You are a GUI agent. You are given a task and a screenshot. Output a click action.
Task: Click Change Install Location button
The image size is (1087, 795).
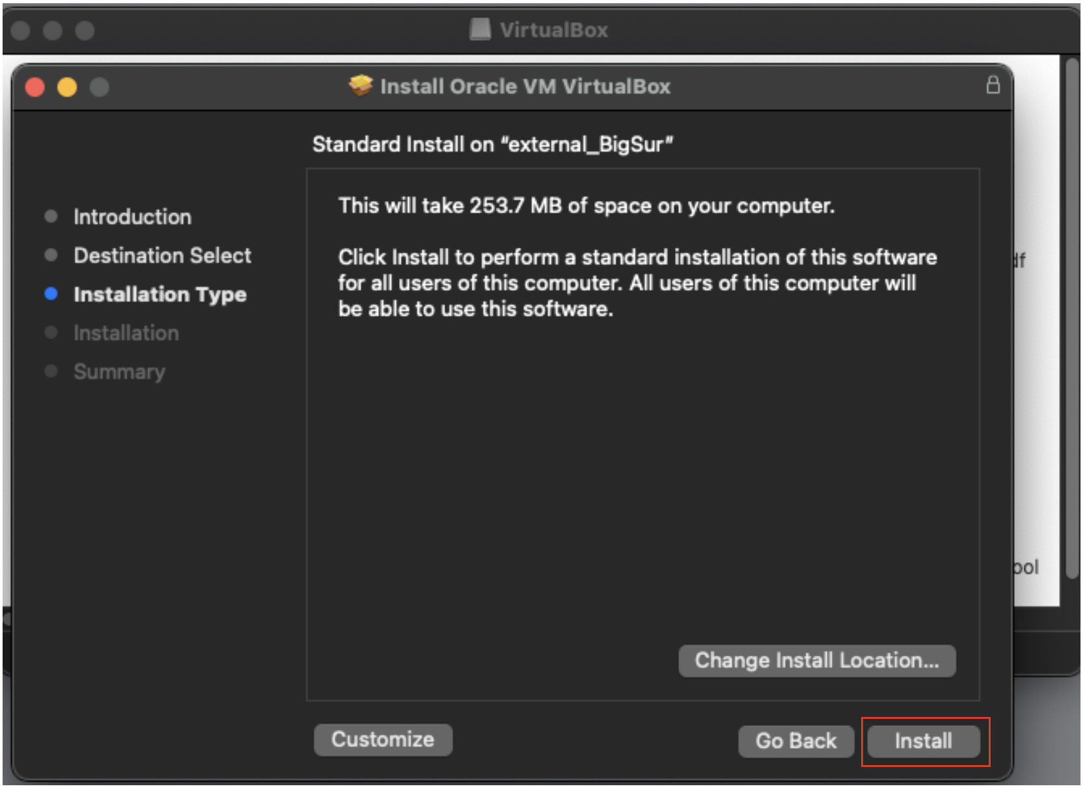[817, 661]
